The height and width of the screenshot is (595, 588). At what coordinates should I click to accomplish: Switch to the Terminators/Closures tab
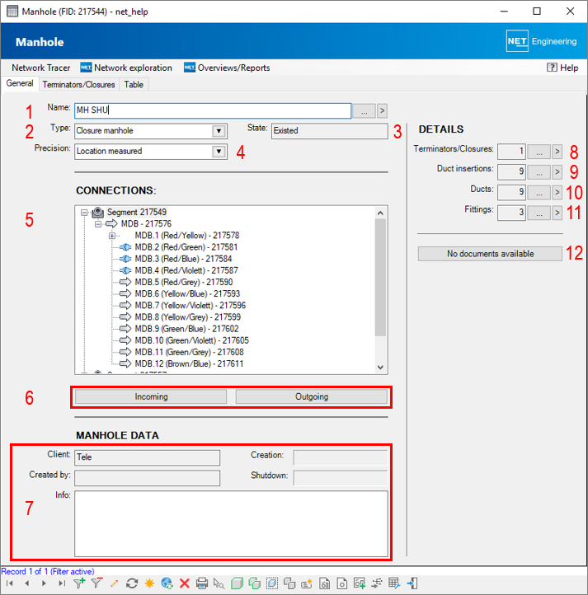[x=79, y=84]
